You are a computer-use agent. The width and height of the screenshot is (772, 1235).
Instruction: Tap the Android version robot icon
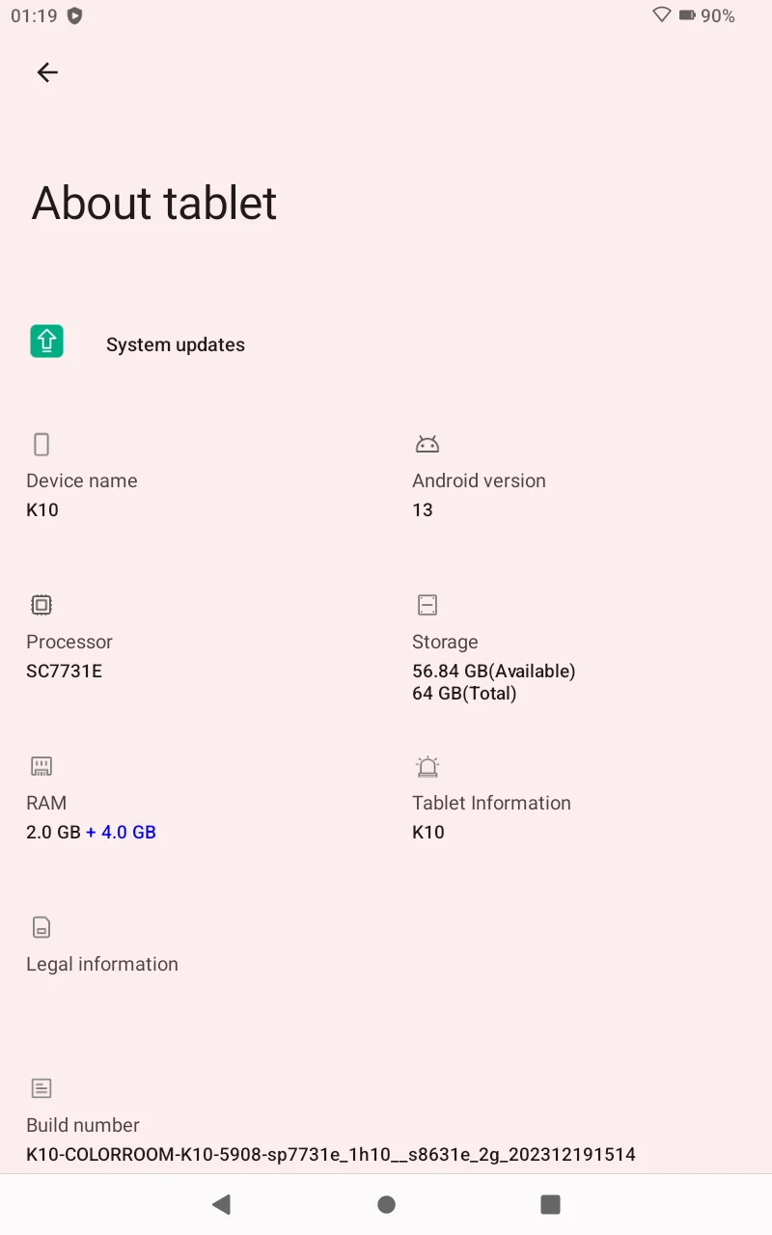[x=427, y=444]
